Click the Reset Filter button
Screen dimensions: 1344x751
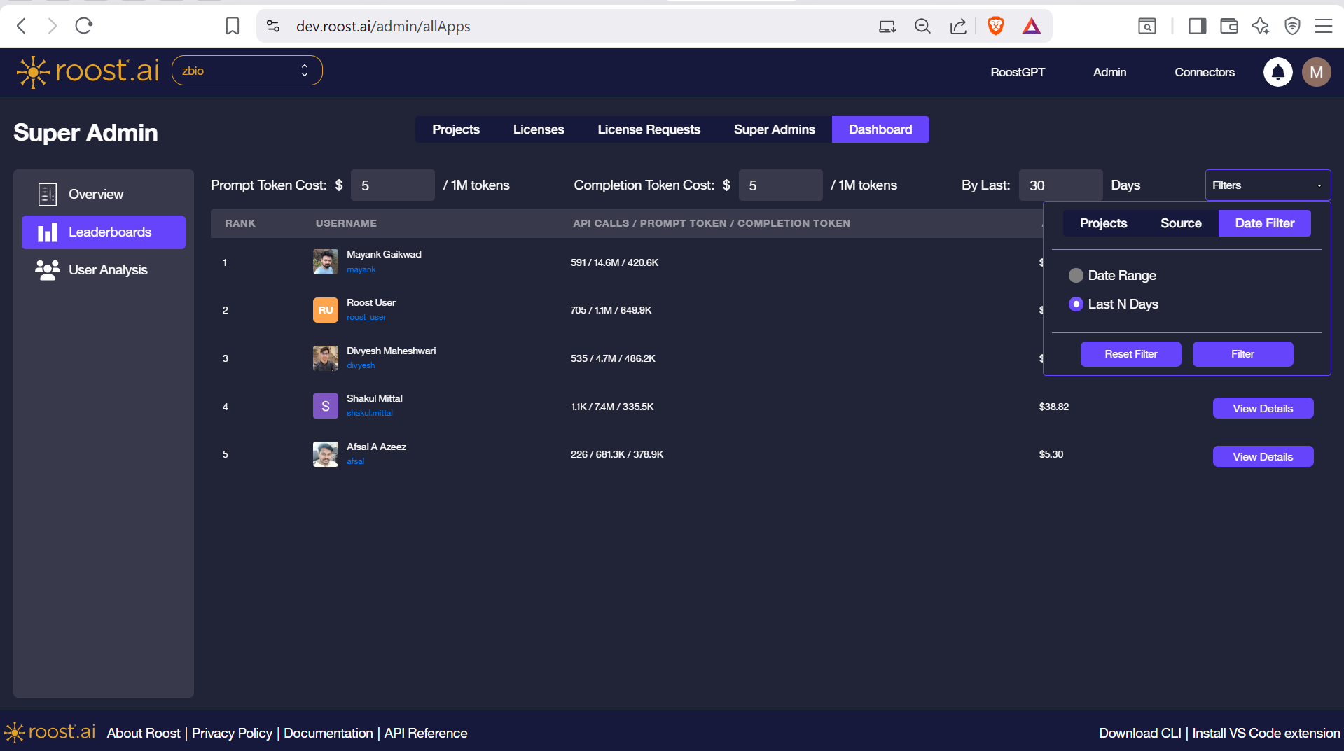click(x=1130, y=353)
